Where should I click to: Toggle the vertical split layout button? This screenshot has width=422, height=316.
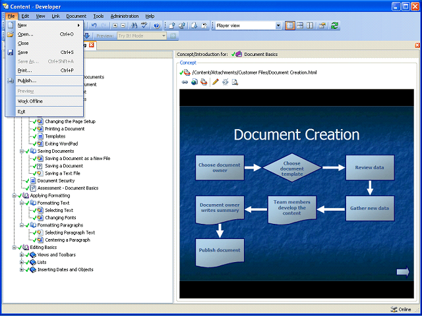point(311,26)
